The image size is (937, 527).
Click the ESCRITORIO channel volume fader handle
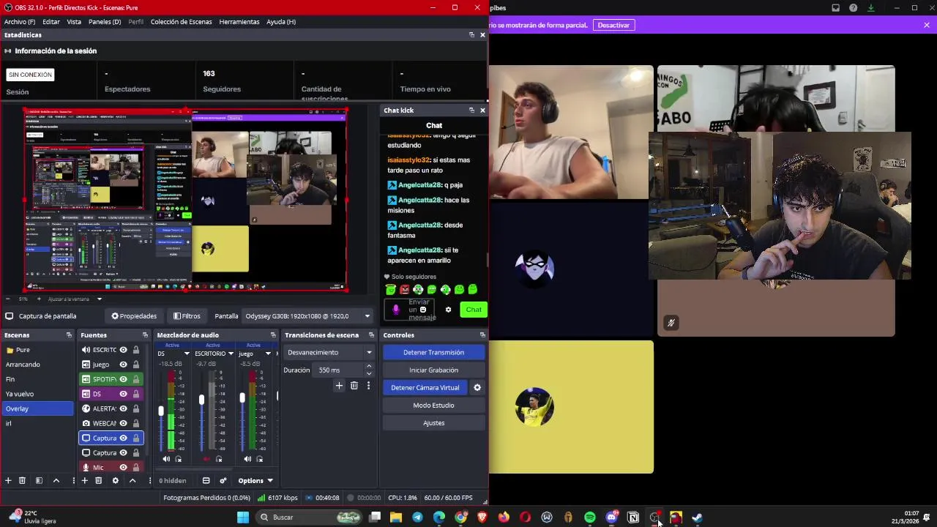click(x=201, y=400)
